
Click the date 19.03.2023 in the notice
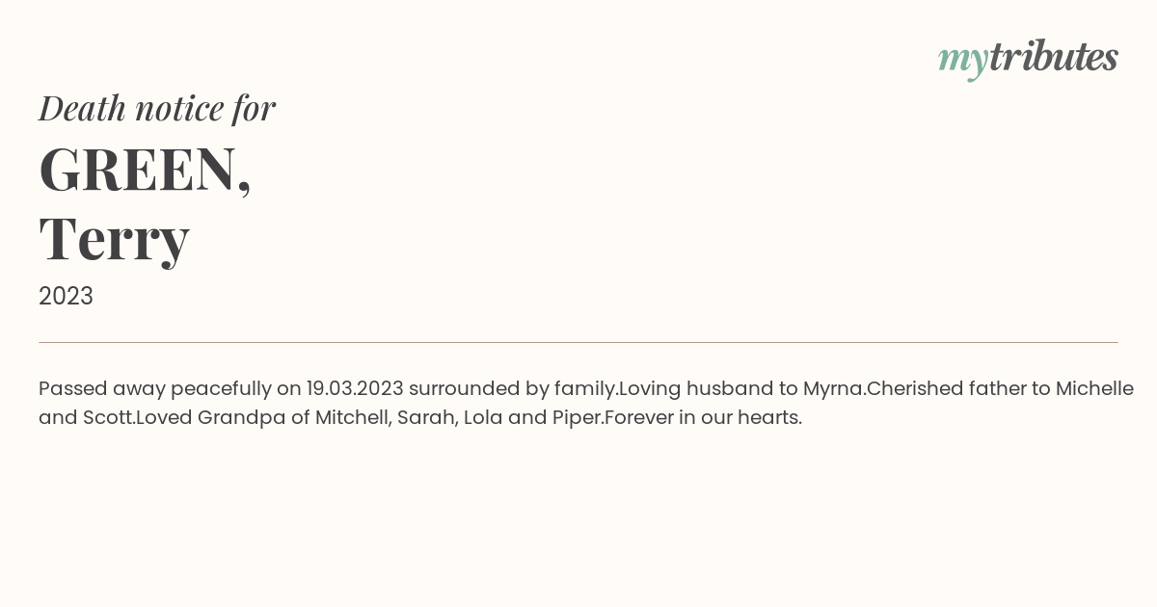tap(355, 388)
